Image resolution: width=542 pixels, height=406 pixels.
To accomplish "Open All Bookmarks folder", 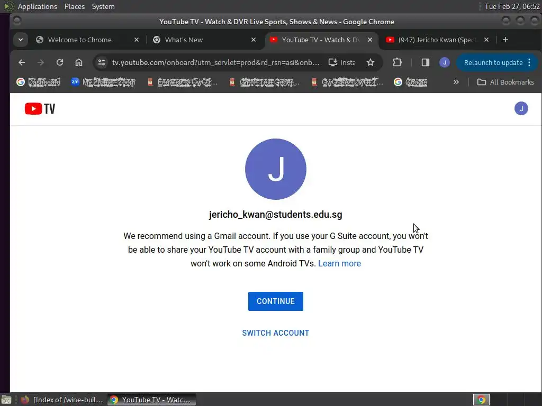I will 505,82.
